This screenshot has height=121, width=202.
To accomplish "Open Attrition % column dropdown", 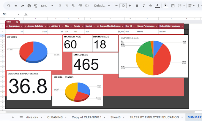I will pyautogui.click(x=62, y=26).
